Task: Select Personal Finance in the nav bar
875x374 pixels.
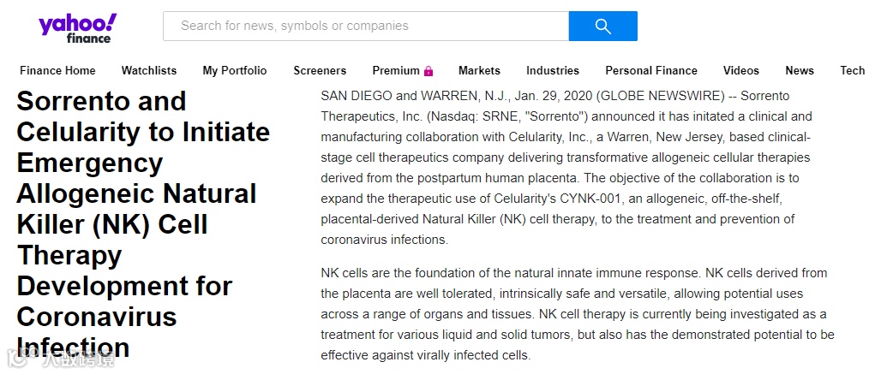Action: [651, 70]
